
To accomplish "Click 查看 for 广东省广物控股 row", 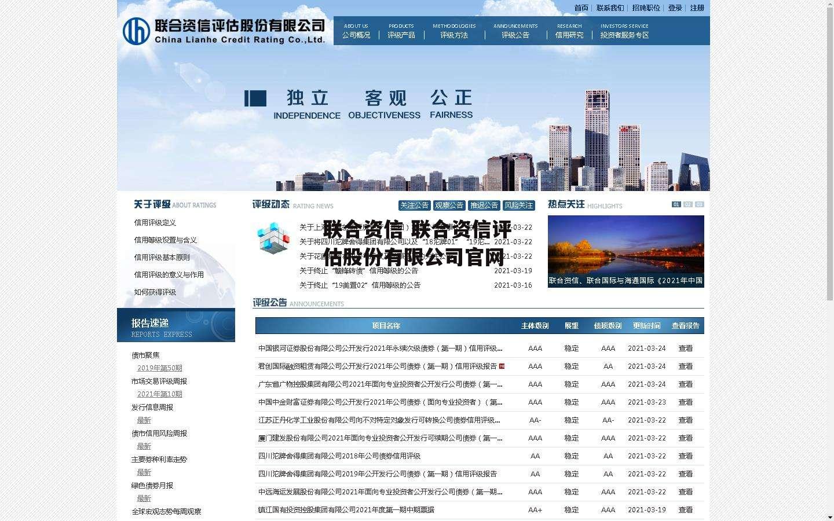I will (x=686, y=384).
